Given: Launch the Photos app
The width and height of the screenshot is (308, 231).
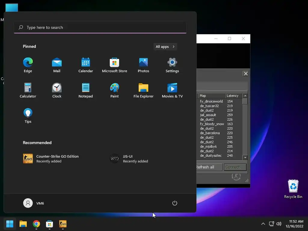Looking at the screenshot, I should tap(143, 65).
